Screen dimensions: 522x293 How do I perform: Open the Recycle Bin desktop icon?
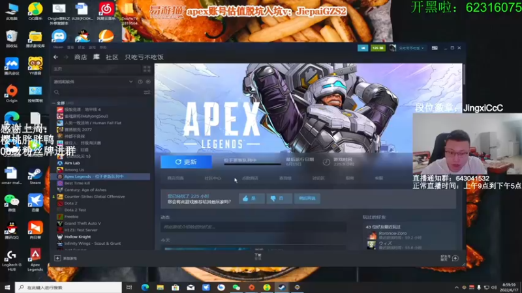[x=12, y=38]
